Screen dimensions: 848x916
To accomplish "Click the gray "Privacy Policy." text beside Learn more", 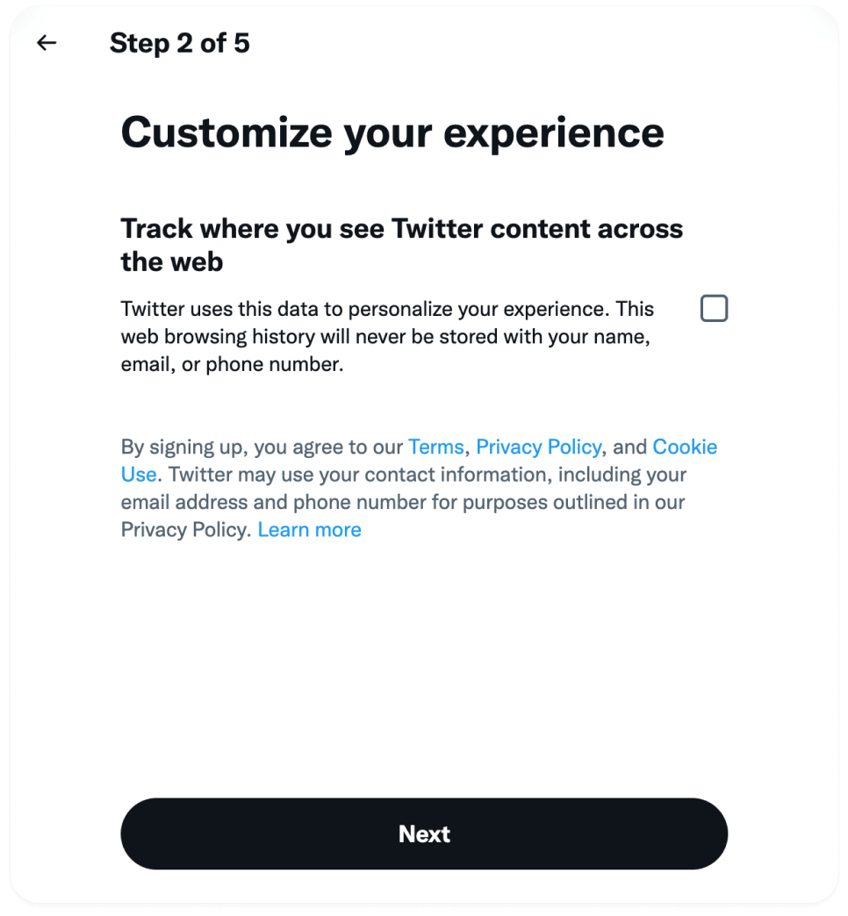I will point(186,530).
